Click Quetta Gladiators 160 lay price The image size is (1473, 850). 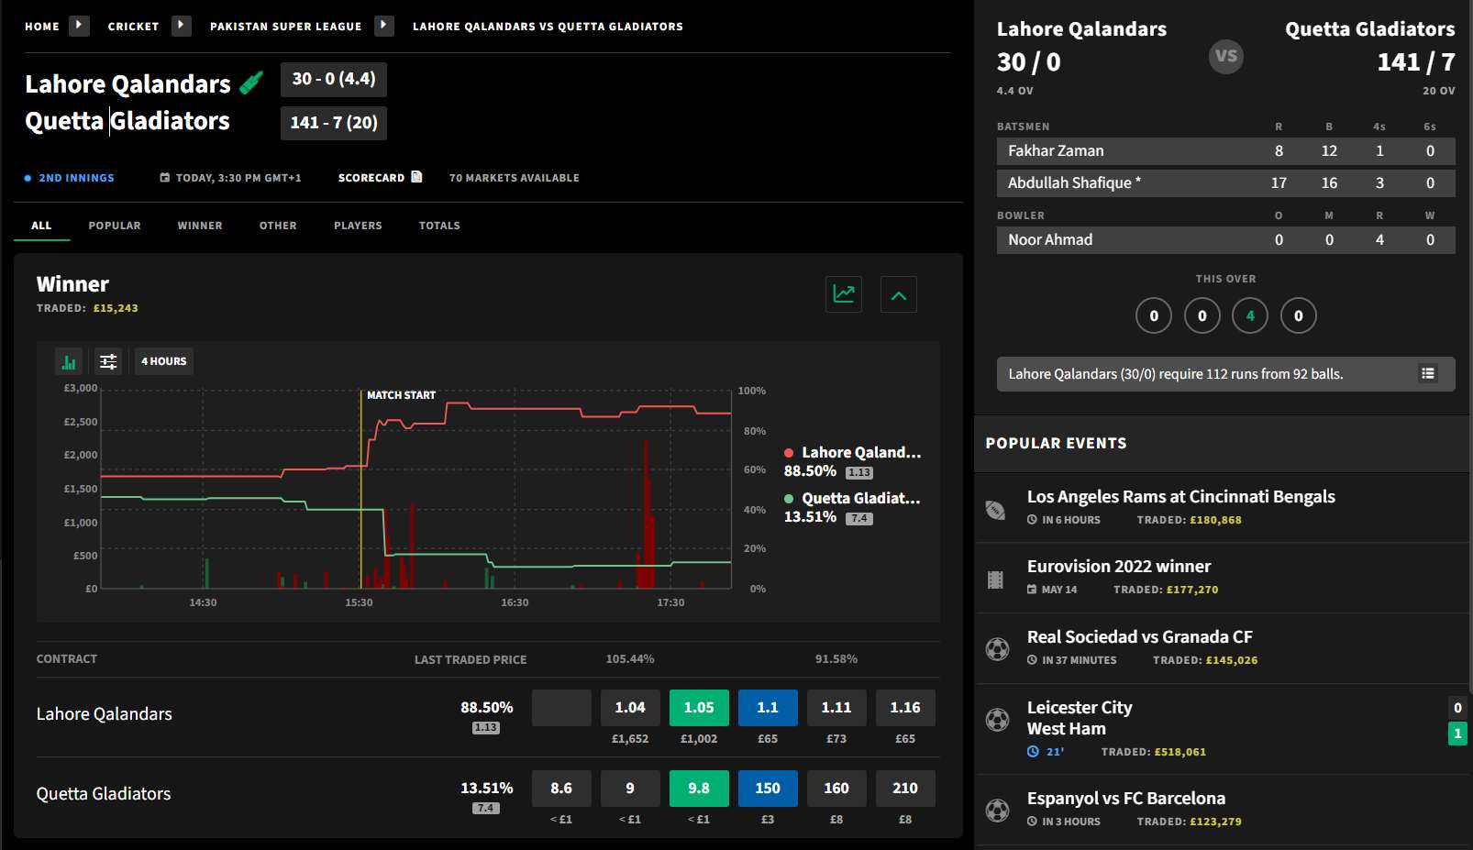tap(836, 789)
